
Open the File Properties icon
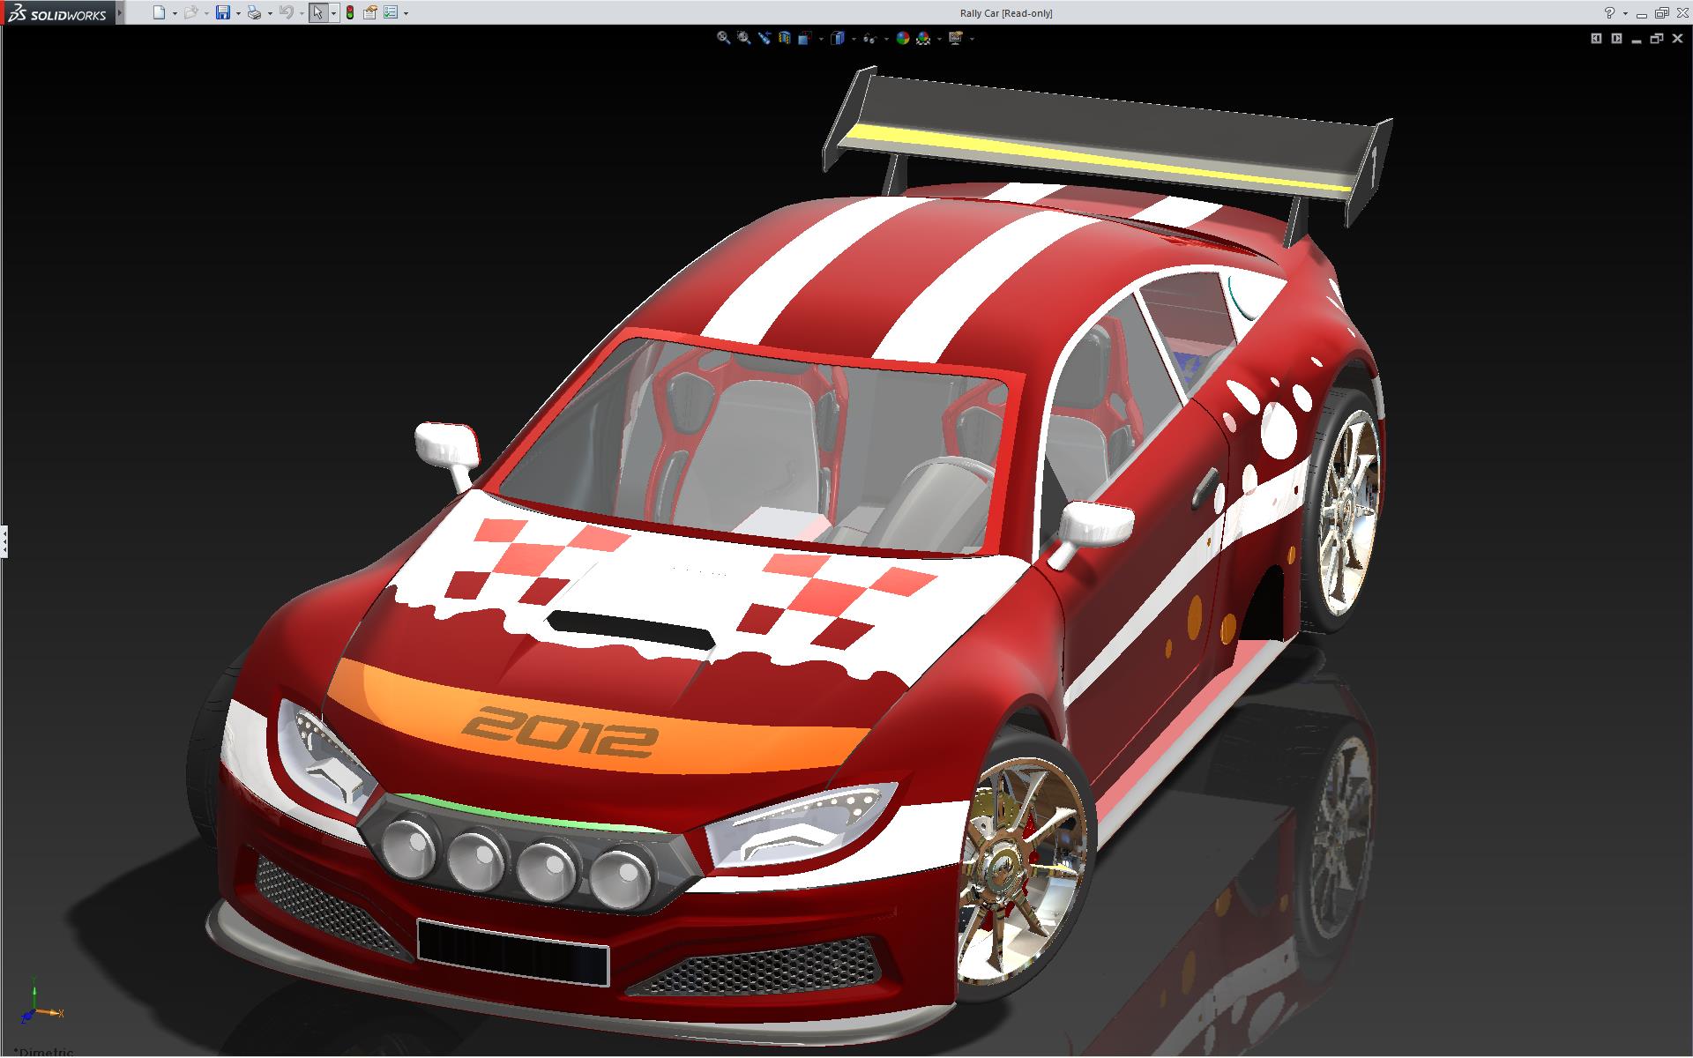[370, 12]
